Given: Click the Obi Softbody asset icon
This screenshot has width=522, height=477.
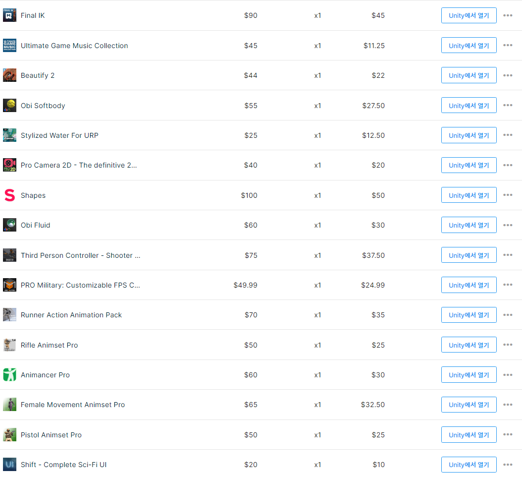Looking at the screenshot, I should click(9, 105).
